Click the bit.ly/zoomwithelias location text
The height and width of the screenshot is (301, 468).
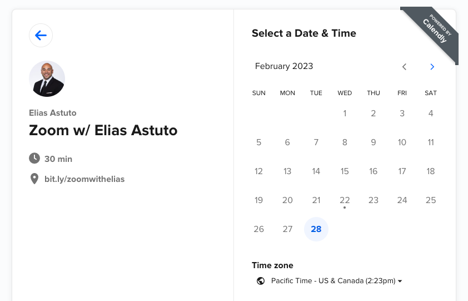point(84,179)
